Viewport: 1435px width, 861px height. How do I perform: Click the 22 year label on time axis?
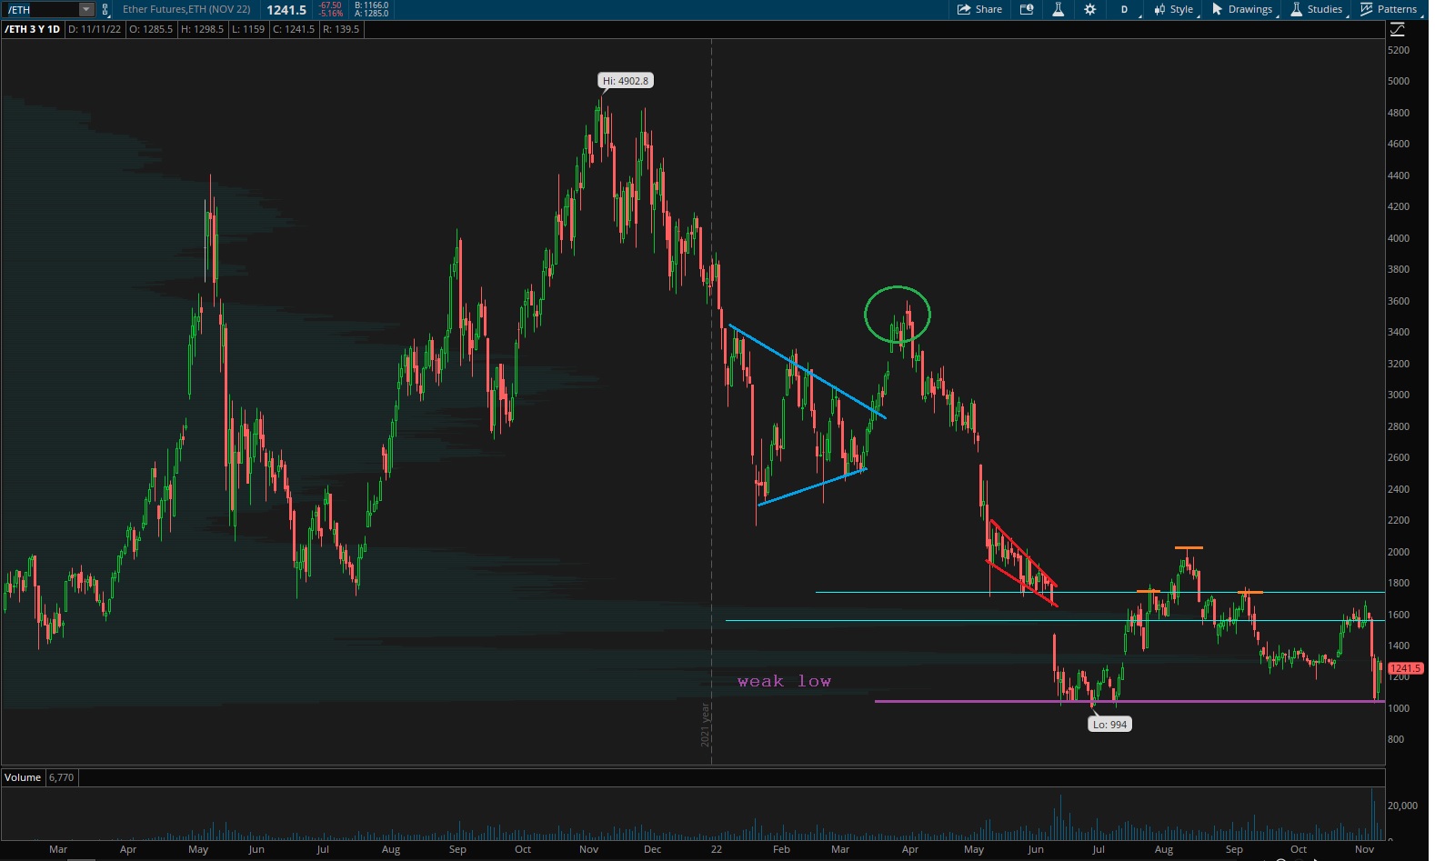717,849
